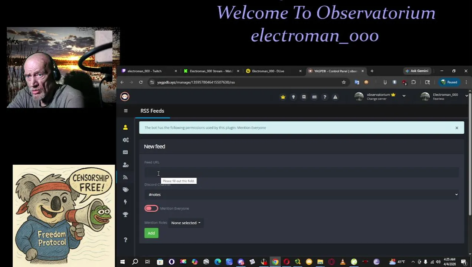Focus the Feed URL input field

click(302, 172)
